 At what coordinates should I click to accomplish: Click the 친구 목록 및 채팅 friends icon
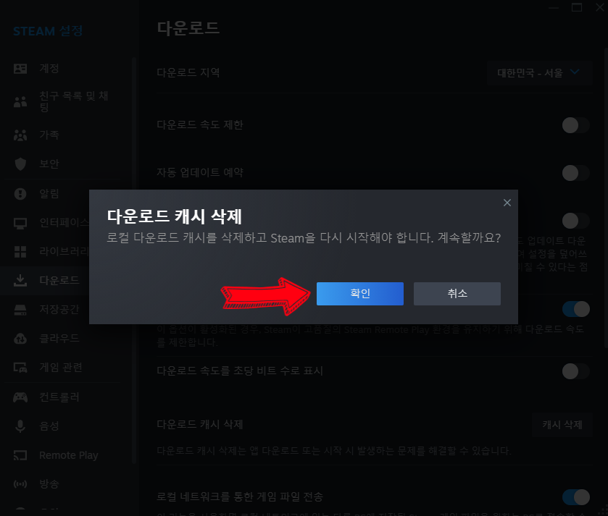(x=20, y=101)
